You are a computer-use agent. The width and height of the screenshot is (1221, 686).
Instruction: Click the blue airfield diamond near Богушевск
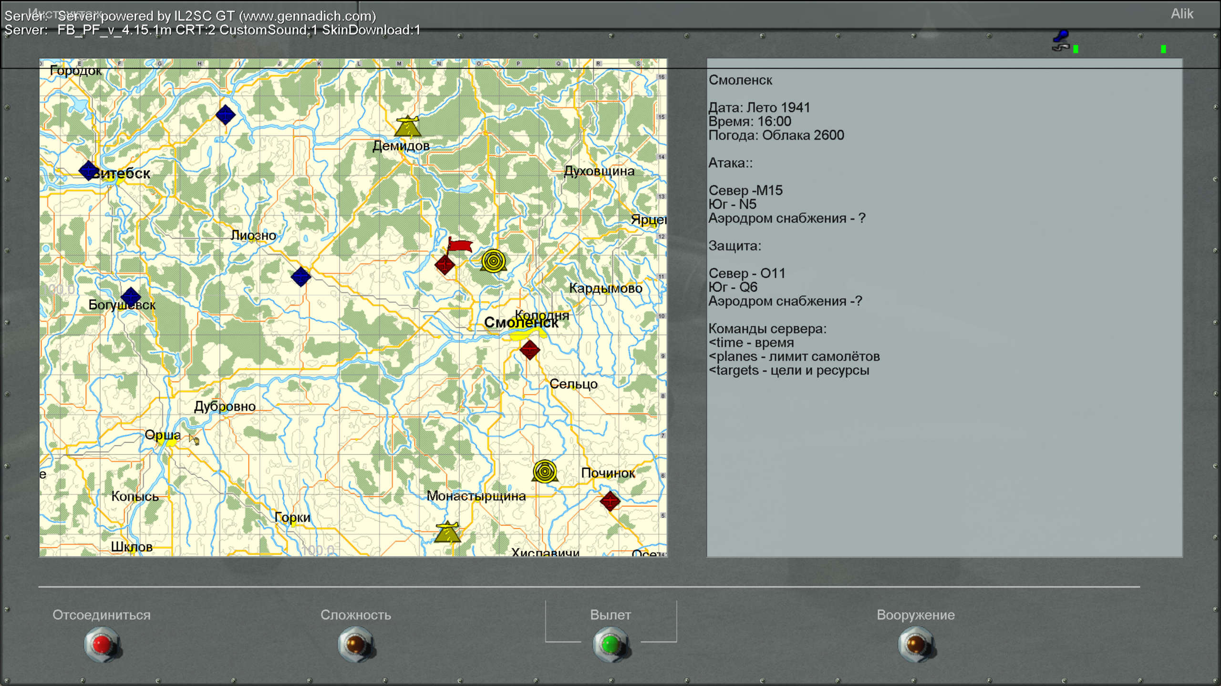click(130, 297)
